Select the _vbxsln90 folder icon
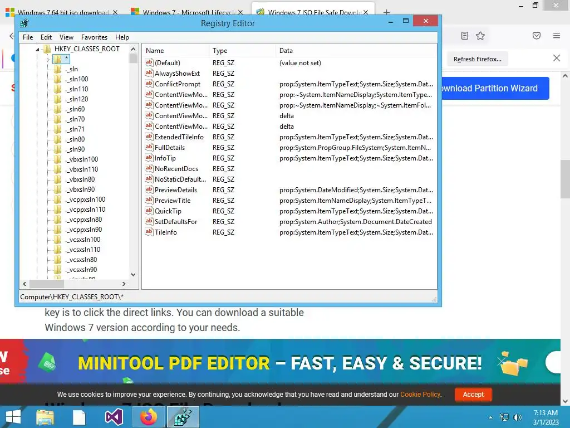 [x=57, y=189]
